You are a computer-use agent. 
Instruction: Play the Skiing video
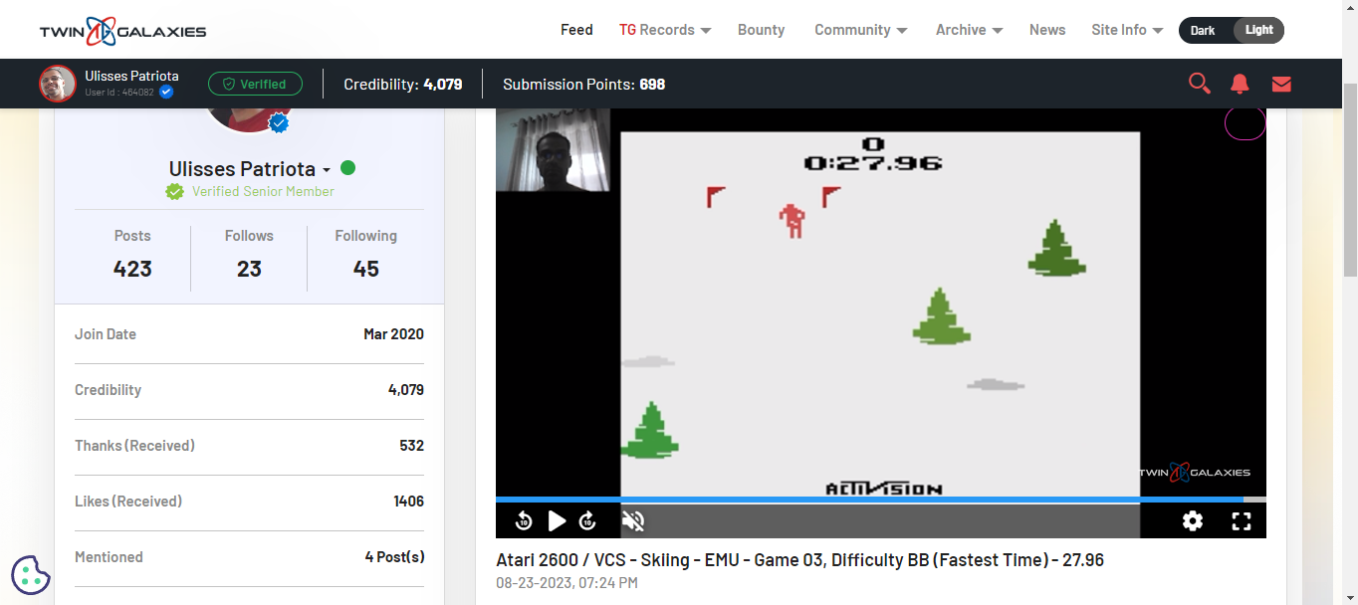click(557, 520)
